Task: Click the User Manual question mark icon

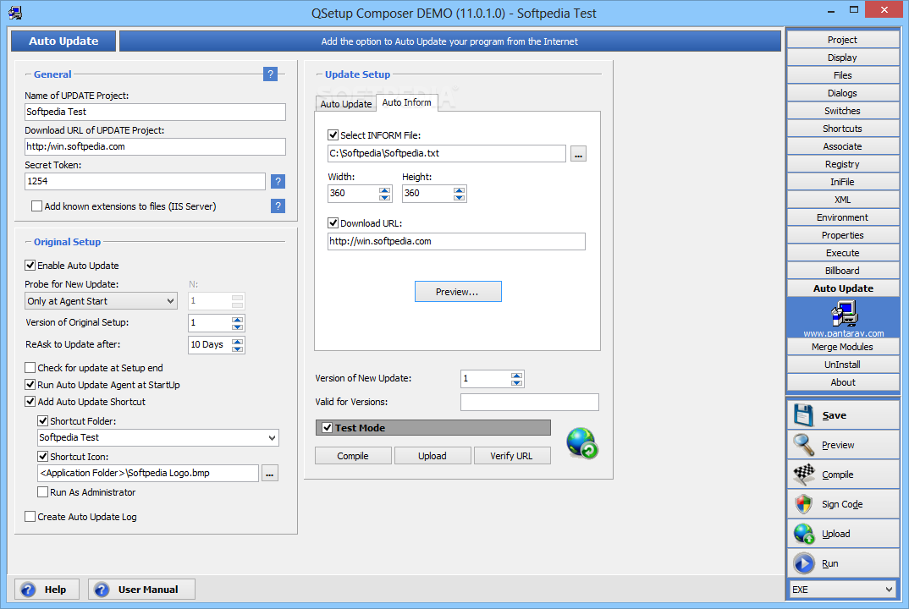Action: [102, 590]
